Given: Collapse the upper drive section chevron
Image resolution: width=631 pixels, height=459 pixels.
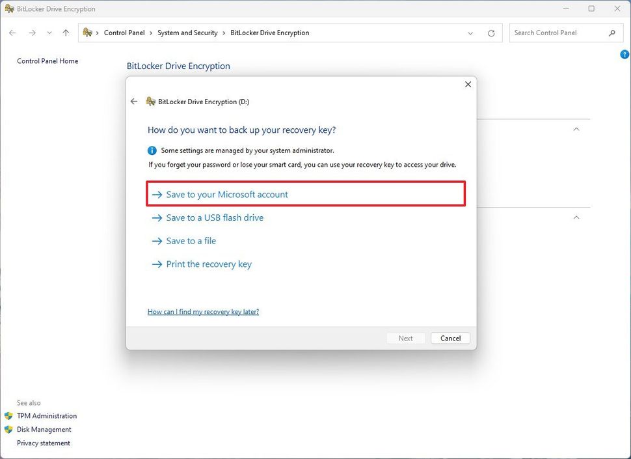Looking at the screenshot, I should point(576,129).
